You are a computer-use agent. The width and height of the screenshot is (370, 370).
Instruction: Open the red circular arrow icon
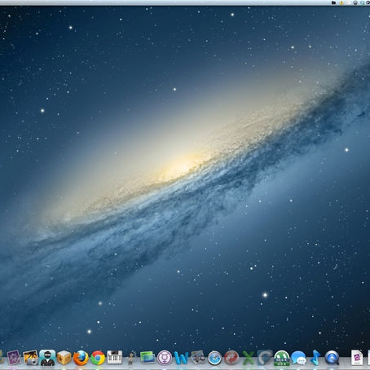tap(231, 358)
